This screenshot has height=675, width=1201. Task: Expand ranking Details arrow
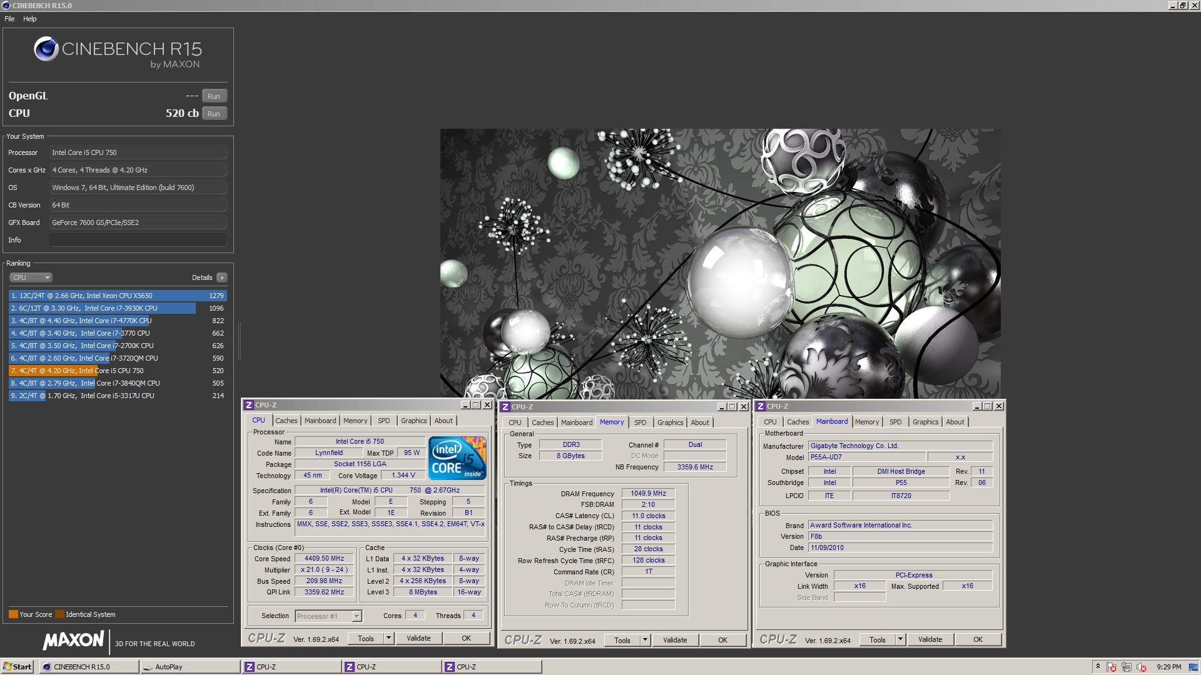point(222,277)
